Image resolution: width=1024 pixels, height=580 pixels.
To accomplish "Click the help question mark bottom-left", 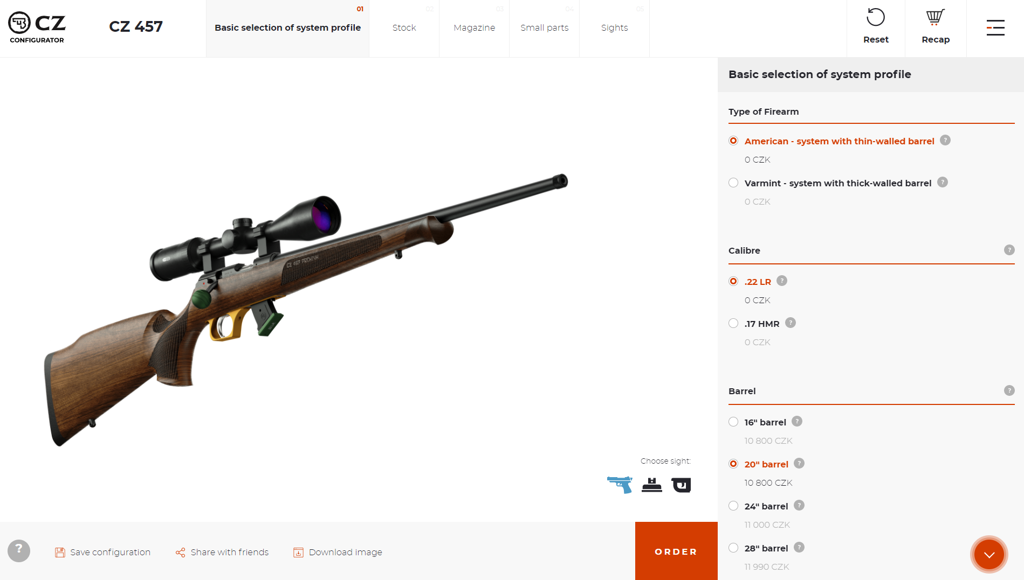I will pyautogui.click(x=19, y=551).
